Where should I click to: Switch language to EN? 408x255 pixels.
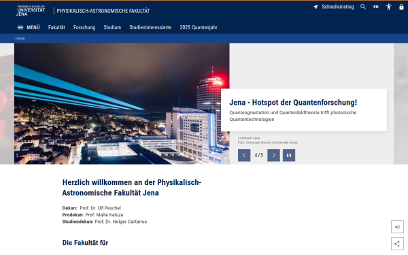tap(376, 7)
